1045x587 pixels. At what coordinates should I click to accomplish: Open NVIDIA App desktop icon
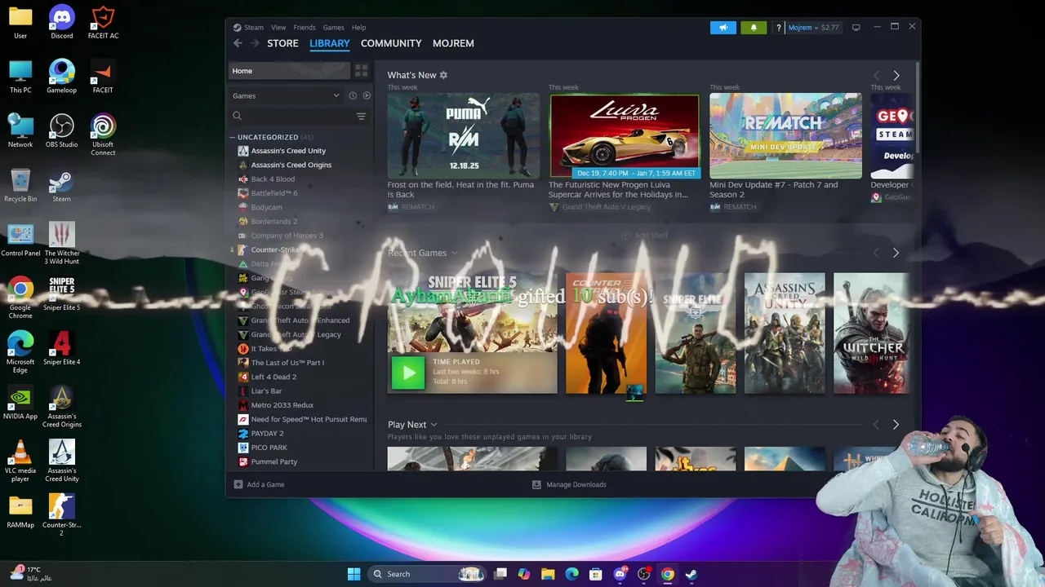point(20,402)
